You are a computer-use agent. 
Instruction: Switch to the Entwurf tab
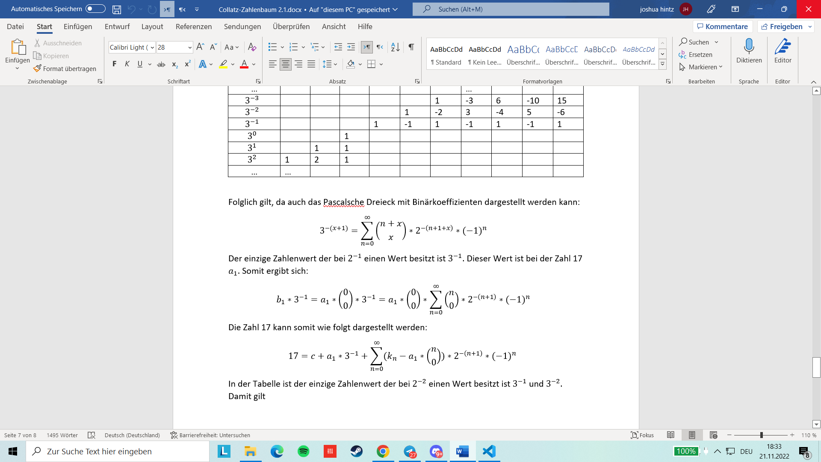click(117, 27)
